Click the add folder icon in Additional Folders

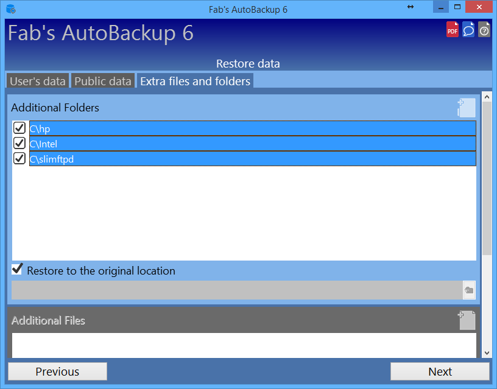[467, 108]
